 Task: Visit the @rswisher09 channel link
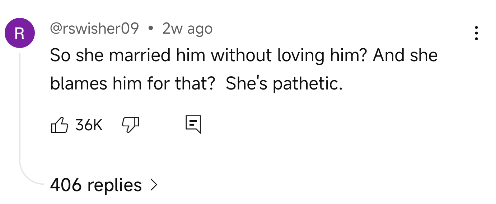click(x=94, y=29)
